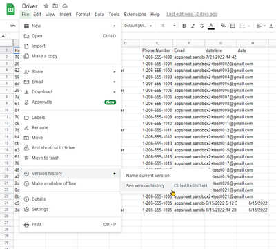Click the move to folder icon
The height and width of the screenshot is (249, 276).
(55, 6)
